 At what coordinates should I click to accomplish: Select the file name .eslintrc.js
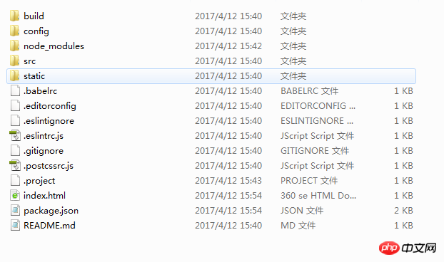pyautogui.click(x=44, y=136)
